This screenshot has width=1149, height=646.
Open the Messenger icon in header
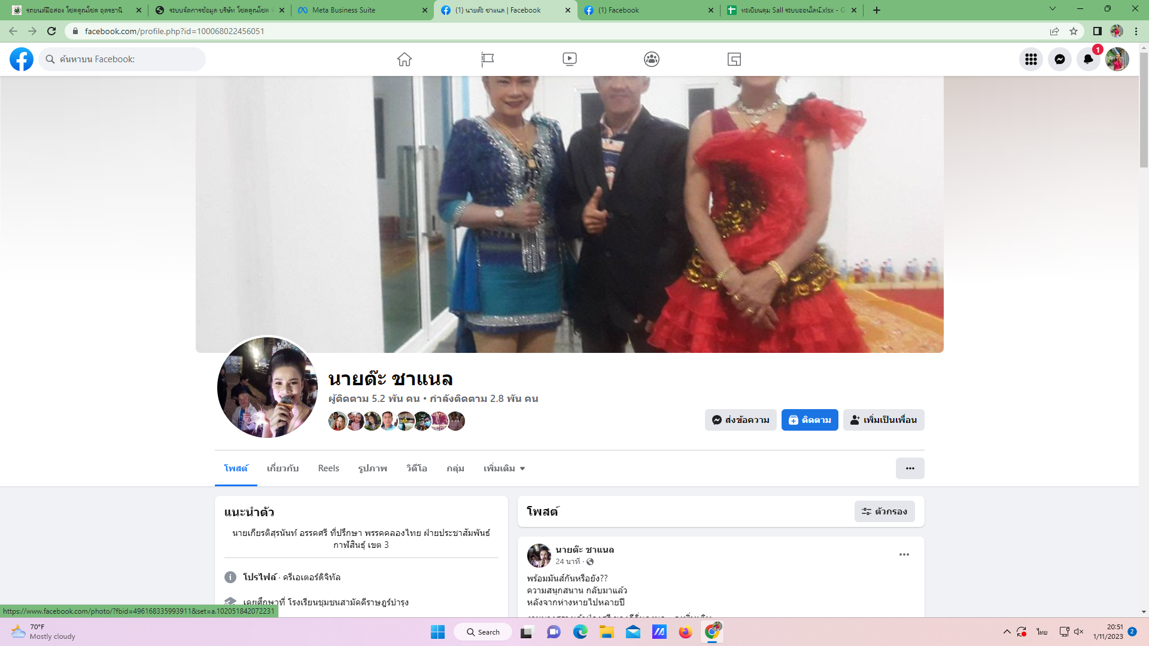(1059, 59)
